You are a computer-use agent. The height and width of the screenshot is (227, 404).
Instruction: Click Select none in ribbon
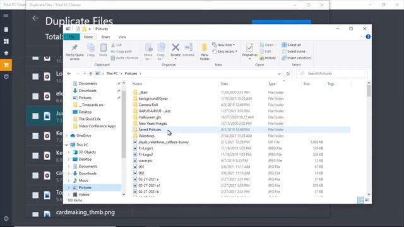[294, 52]
